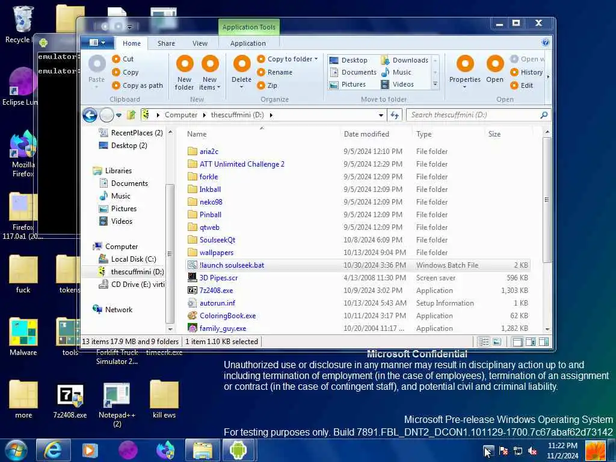
Task: Click the Cut icon in Clipboard group
Action: coord(116,59)
